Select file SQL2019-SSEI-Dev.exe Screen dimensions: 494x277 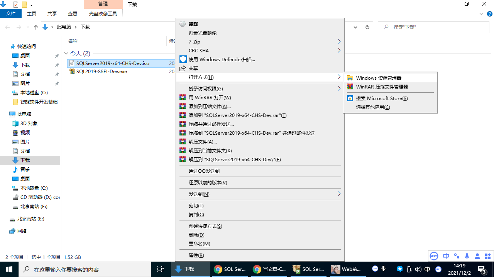tap(102, 71)
